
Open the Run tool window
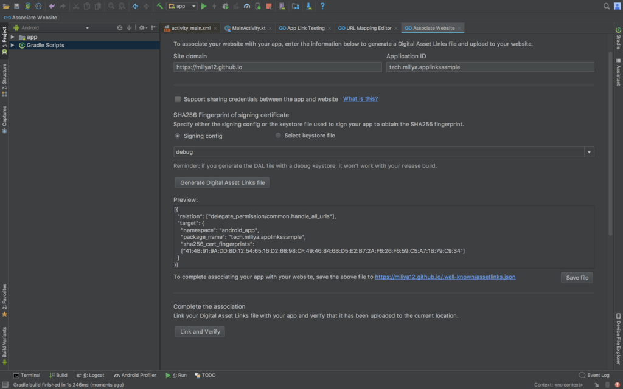(176, 375)
